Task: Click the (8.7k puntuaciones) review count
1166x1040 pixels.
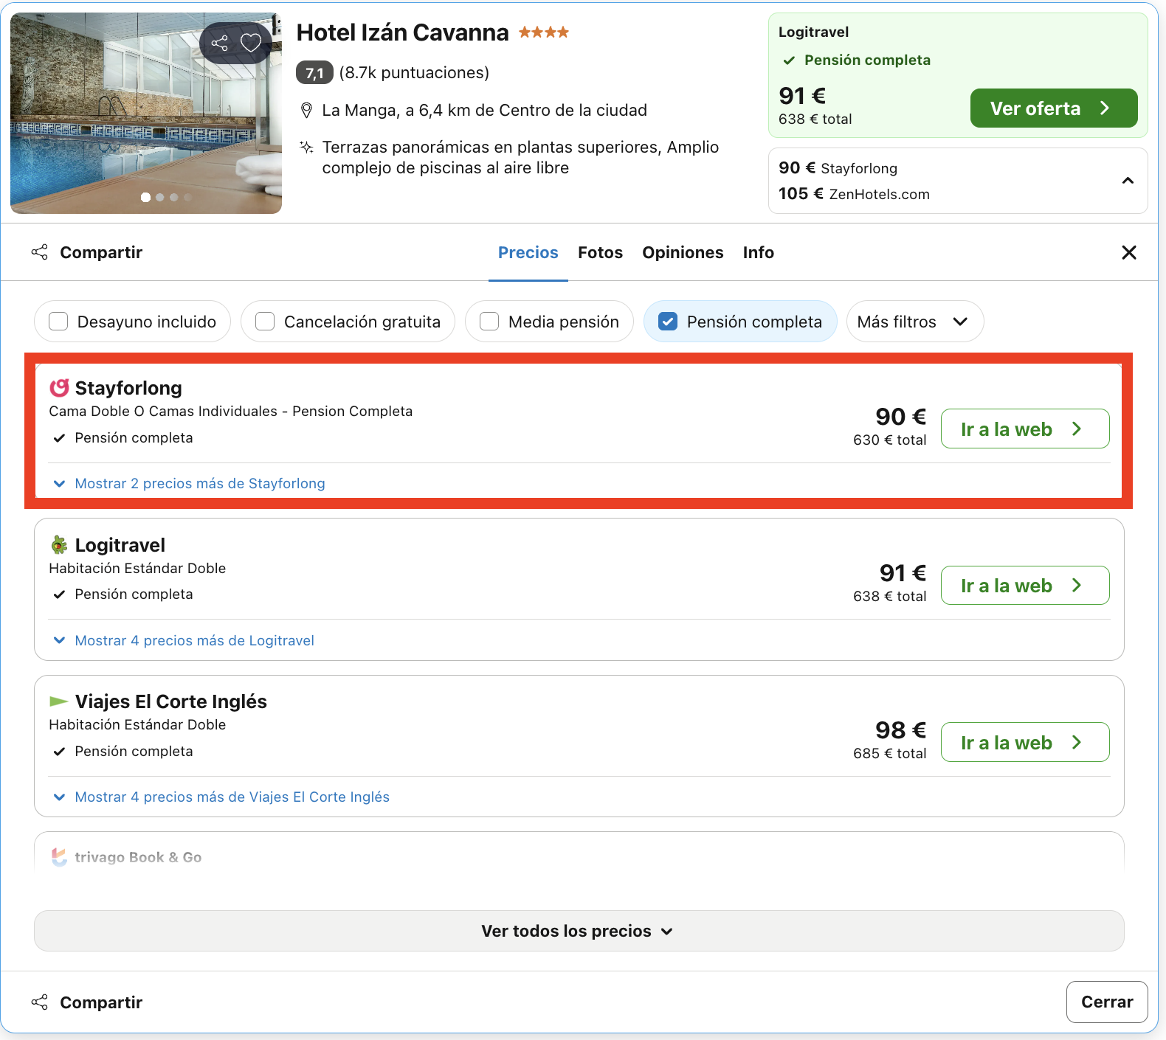Action: click(x=414, y=72)
